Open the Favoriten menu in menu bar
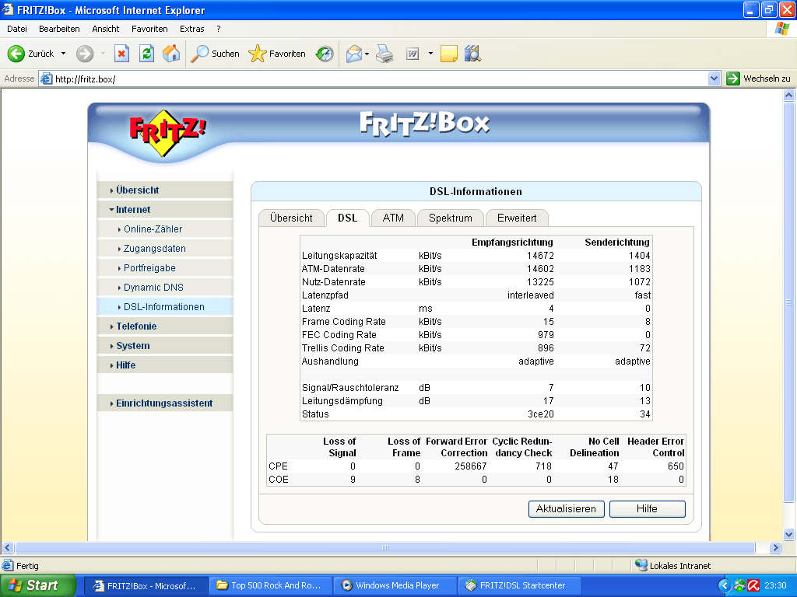 149,29
